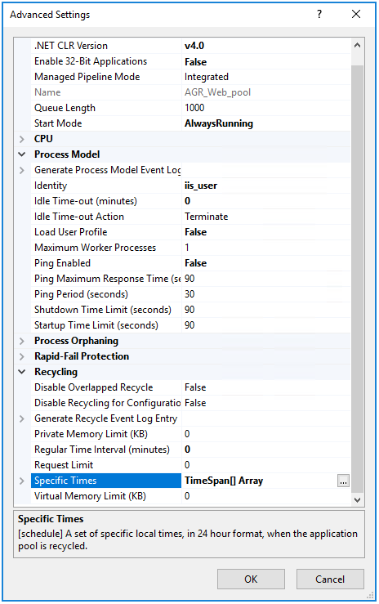The width and height of the screenshot is (379, 604).
Task: Click the OK button
Action: 251,579
